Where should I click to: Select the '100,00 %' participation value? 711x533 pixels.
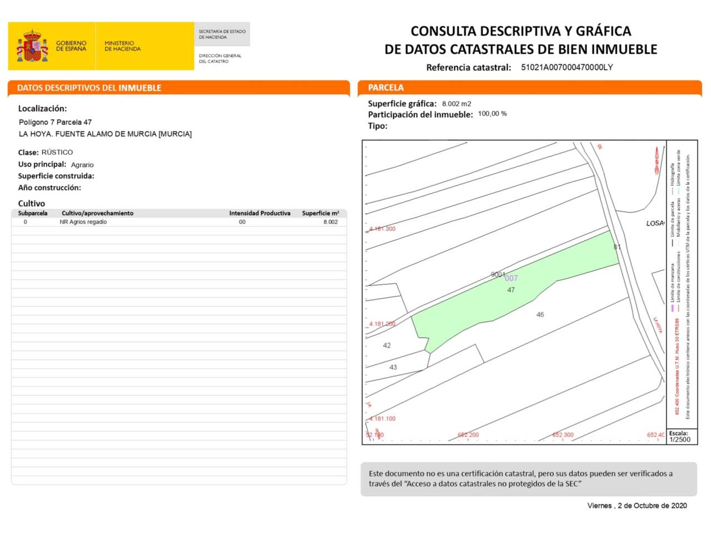492,114
